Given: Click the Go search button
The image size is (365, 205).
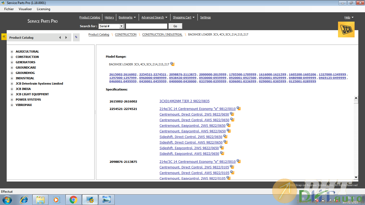Looking at the screenshot, I should click(175, 26).
